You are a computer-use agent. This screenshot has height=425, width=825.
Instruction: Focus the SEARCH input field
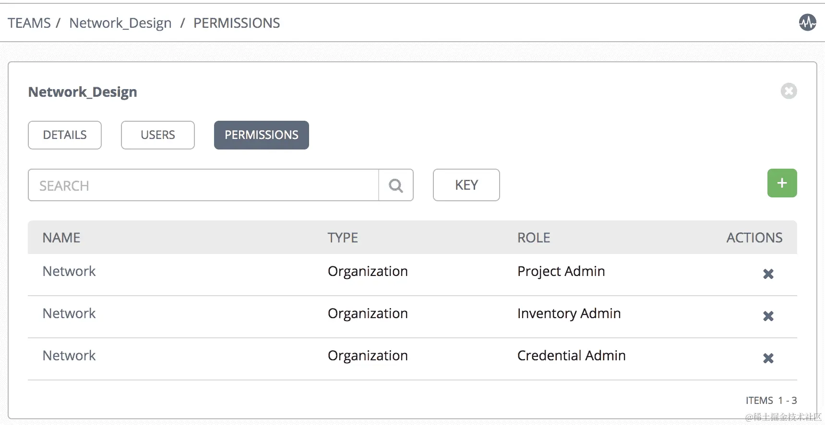pos(203,185)
